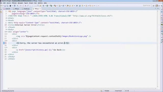Select the highlighted Java EE perspective icon
The height and width of the screenshot is (92, 163).
[157, 6]
